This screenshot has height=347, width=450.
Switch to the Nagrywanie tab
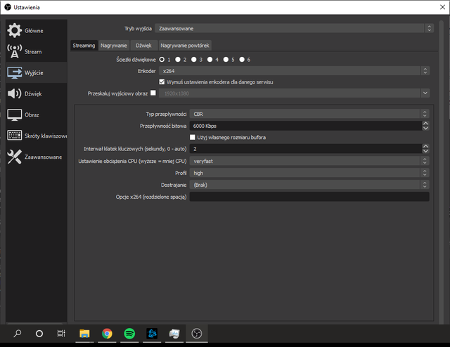coord(114,46)
